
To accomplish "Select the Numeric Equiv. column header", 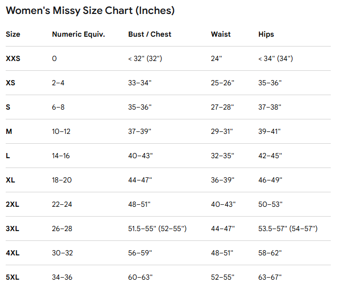I will (79, 35).
